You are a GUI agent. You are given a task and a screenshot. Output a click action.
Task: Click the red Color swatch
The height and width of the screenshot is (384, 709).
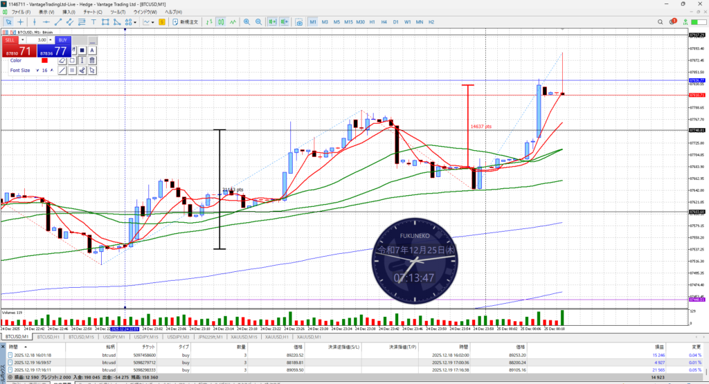44,60
